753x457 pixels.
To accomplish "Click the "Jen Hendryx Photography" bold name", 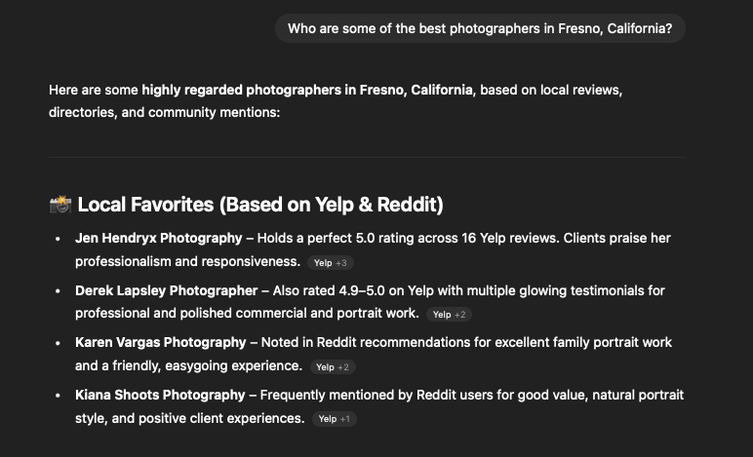I will pyautogui.click(x=158, y=238).
